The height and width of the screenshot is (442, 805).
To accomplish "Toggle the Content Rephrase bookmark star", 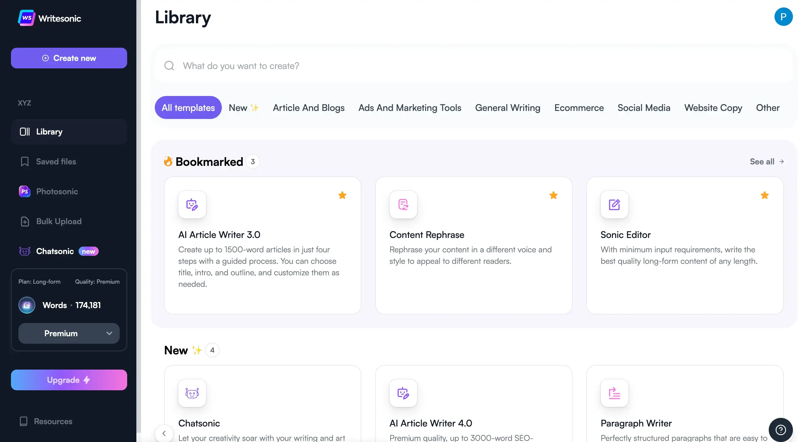I will point(553,195).
